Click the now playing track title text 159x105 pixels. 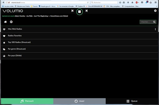[x=31, y=16]
